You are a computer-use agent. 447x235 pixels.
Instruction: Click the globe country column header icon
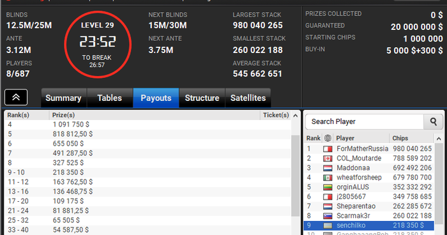(328, 139)
